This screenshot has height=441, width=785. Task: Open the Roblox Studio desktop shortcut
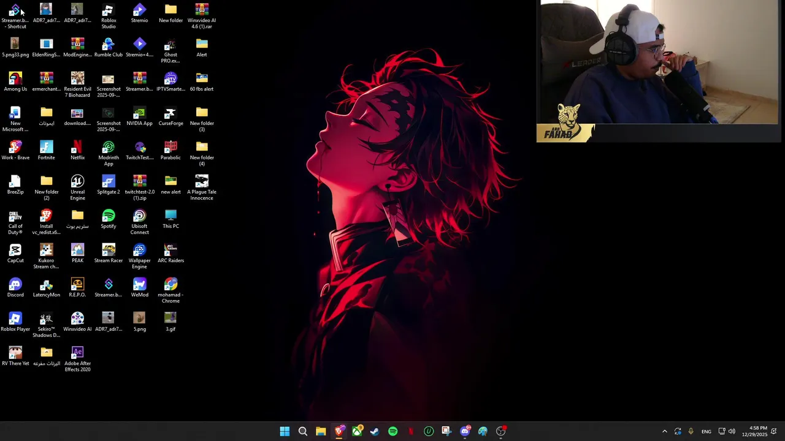pos(109,16)
